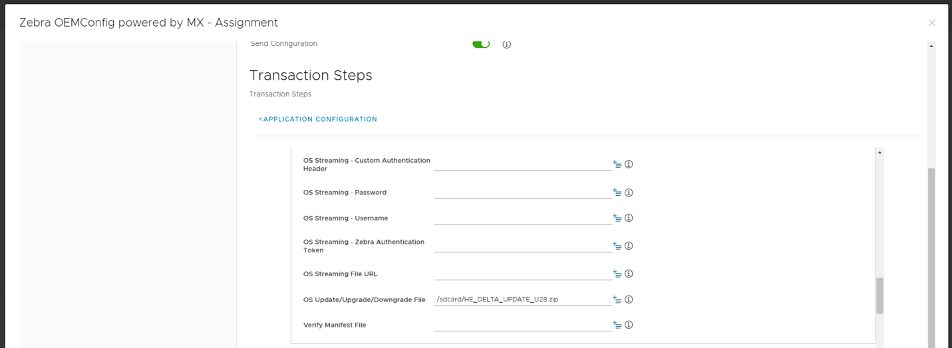Click the inner panel scroll up arrow

879,153
